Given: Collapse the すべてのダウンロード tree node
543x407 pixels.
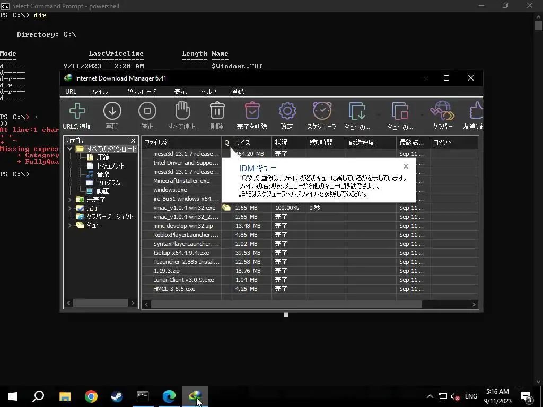Looking at the screenshot, I should (x=69, y=149).
